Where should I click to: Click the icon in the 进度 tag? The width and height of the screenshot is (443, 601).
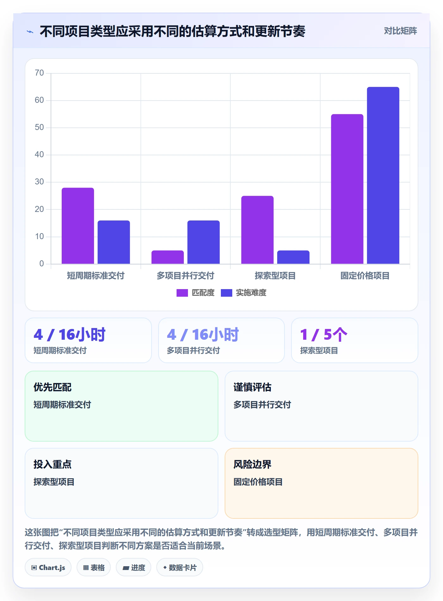click(126, 568)
